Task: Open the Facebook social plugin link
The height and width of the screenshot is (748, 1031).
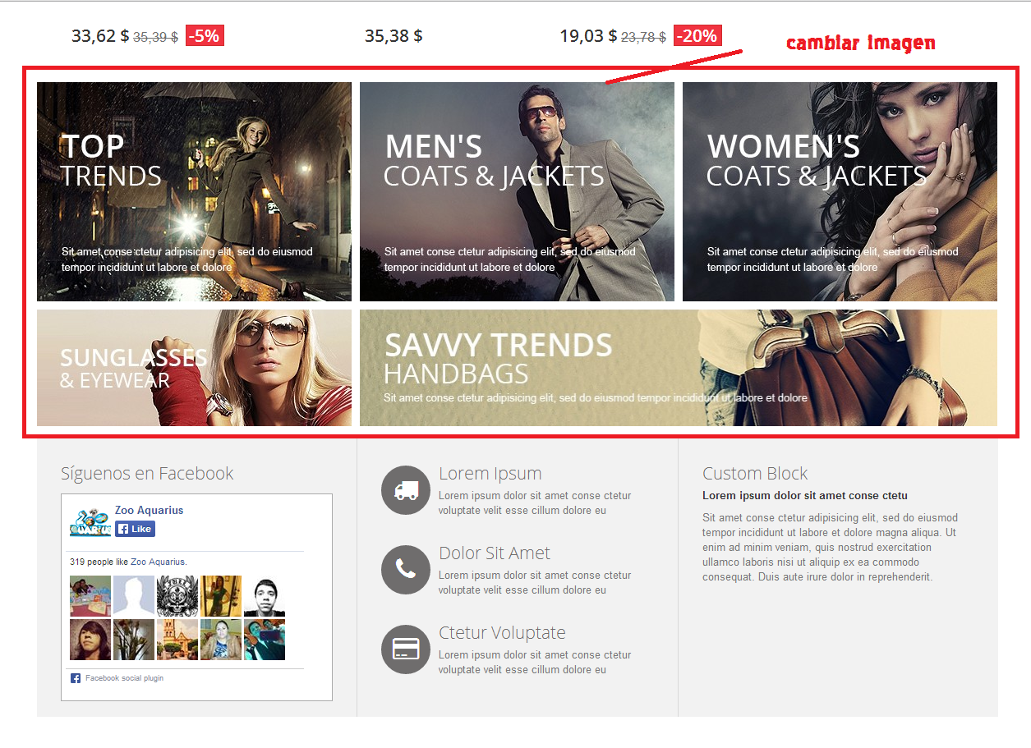Action: click(124, 678)
